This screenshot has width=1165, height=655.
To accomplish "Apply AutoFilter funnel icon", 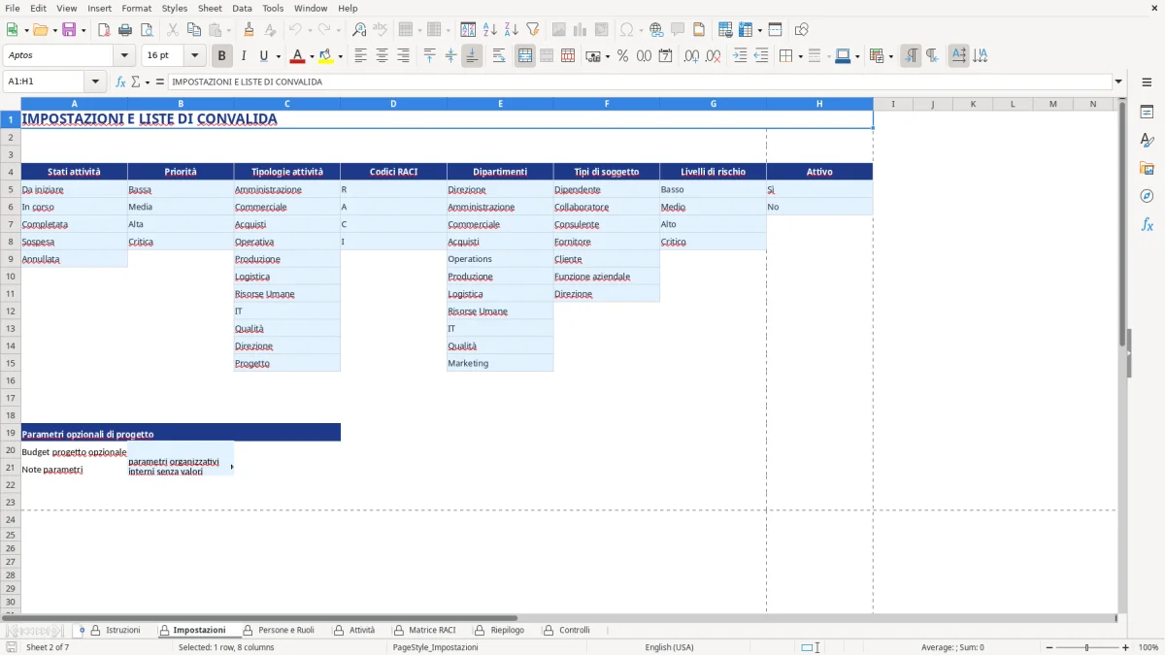I will pos(533,30).
